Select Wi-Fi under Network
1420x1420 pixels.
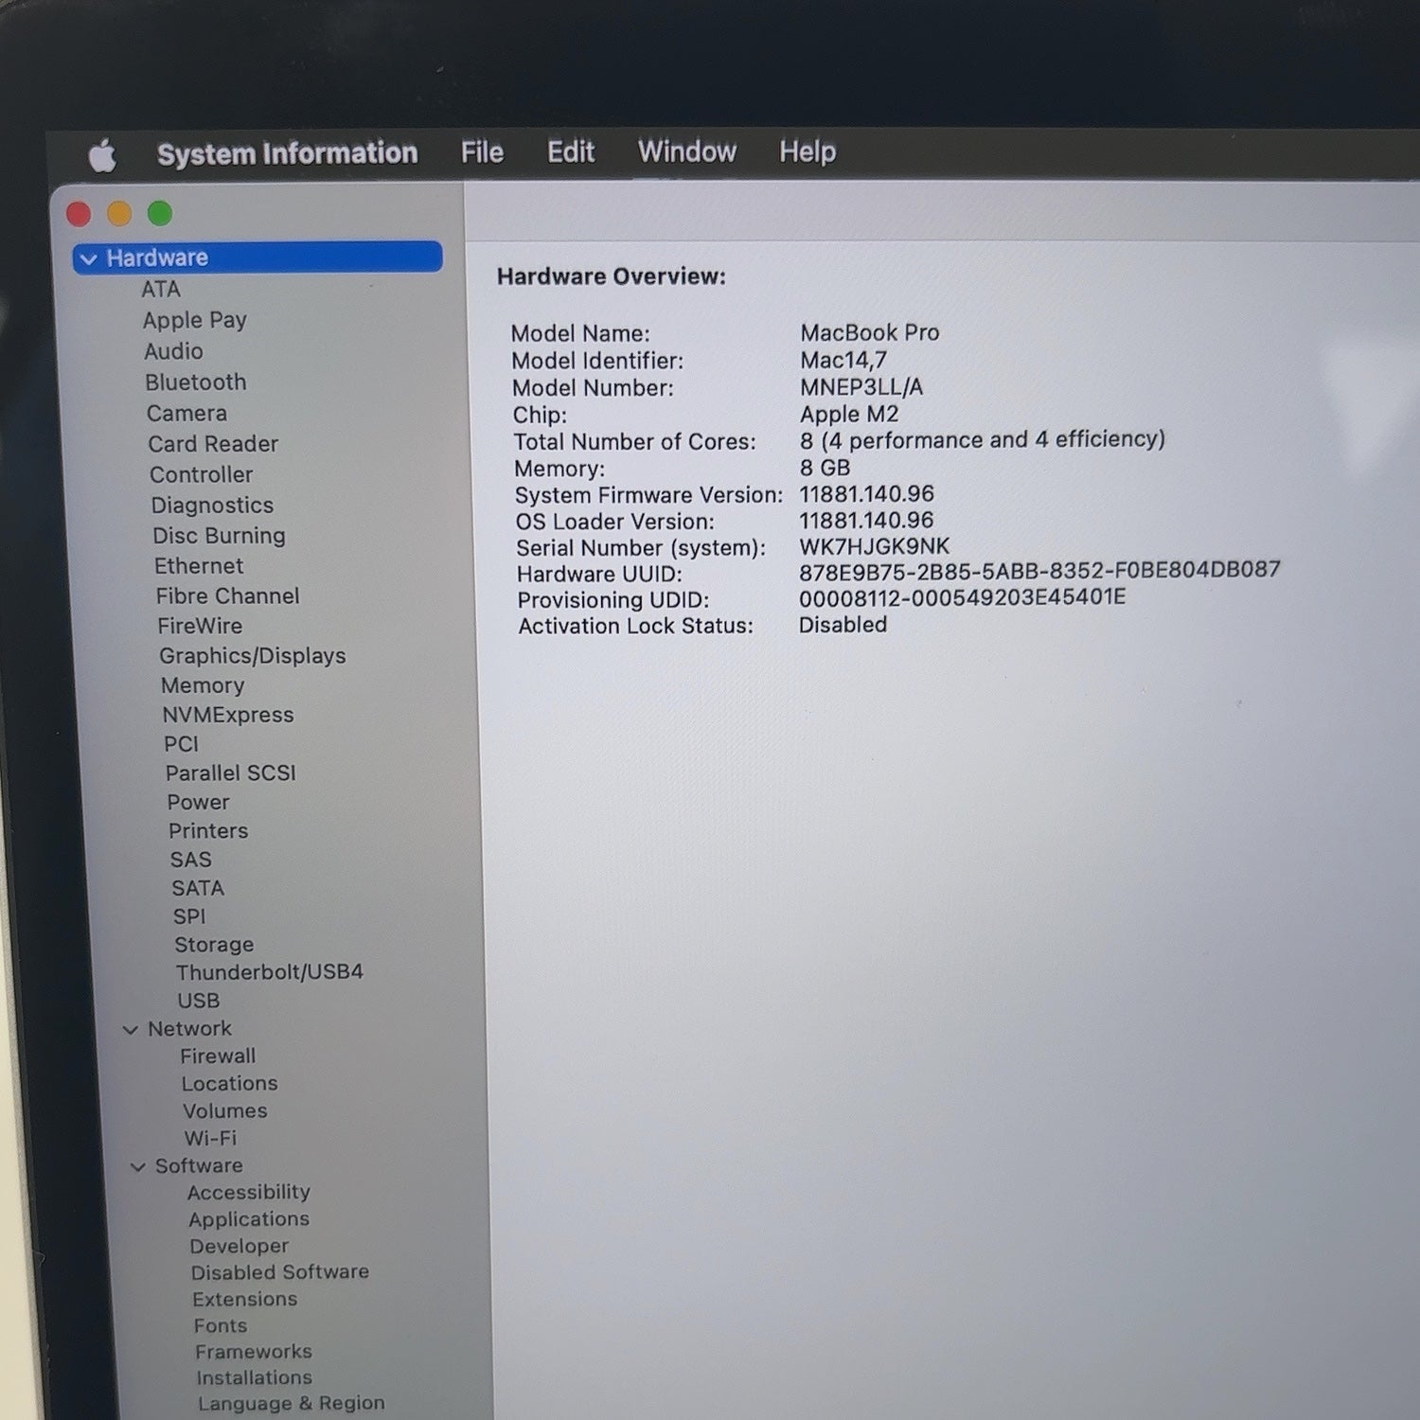210,1139
